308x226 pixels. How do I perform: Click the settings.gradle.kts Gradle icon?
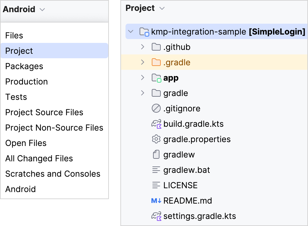pyautogui.click(x=157, y=216)
